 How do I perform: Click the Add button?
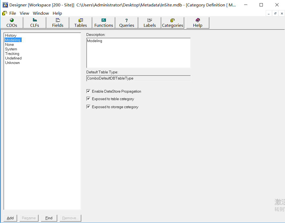10,218
